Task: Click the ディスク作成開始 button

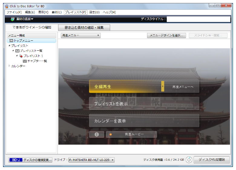Action: pos(211,160)
